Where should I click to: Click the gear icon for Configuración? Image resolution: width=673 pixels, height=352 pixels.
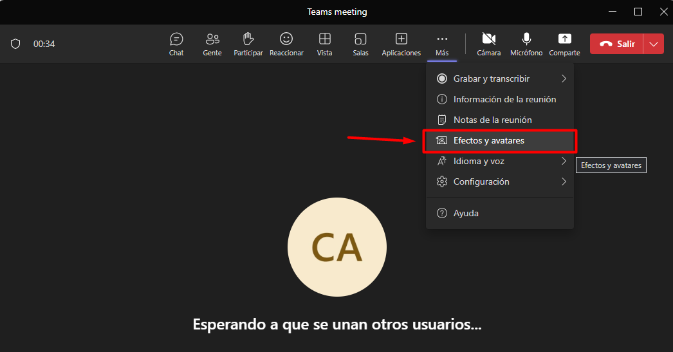pos(441,181)
